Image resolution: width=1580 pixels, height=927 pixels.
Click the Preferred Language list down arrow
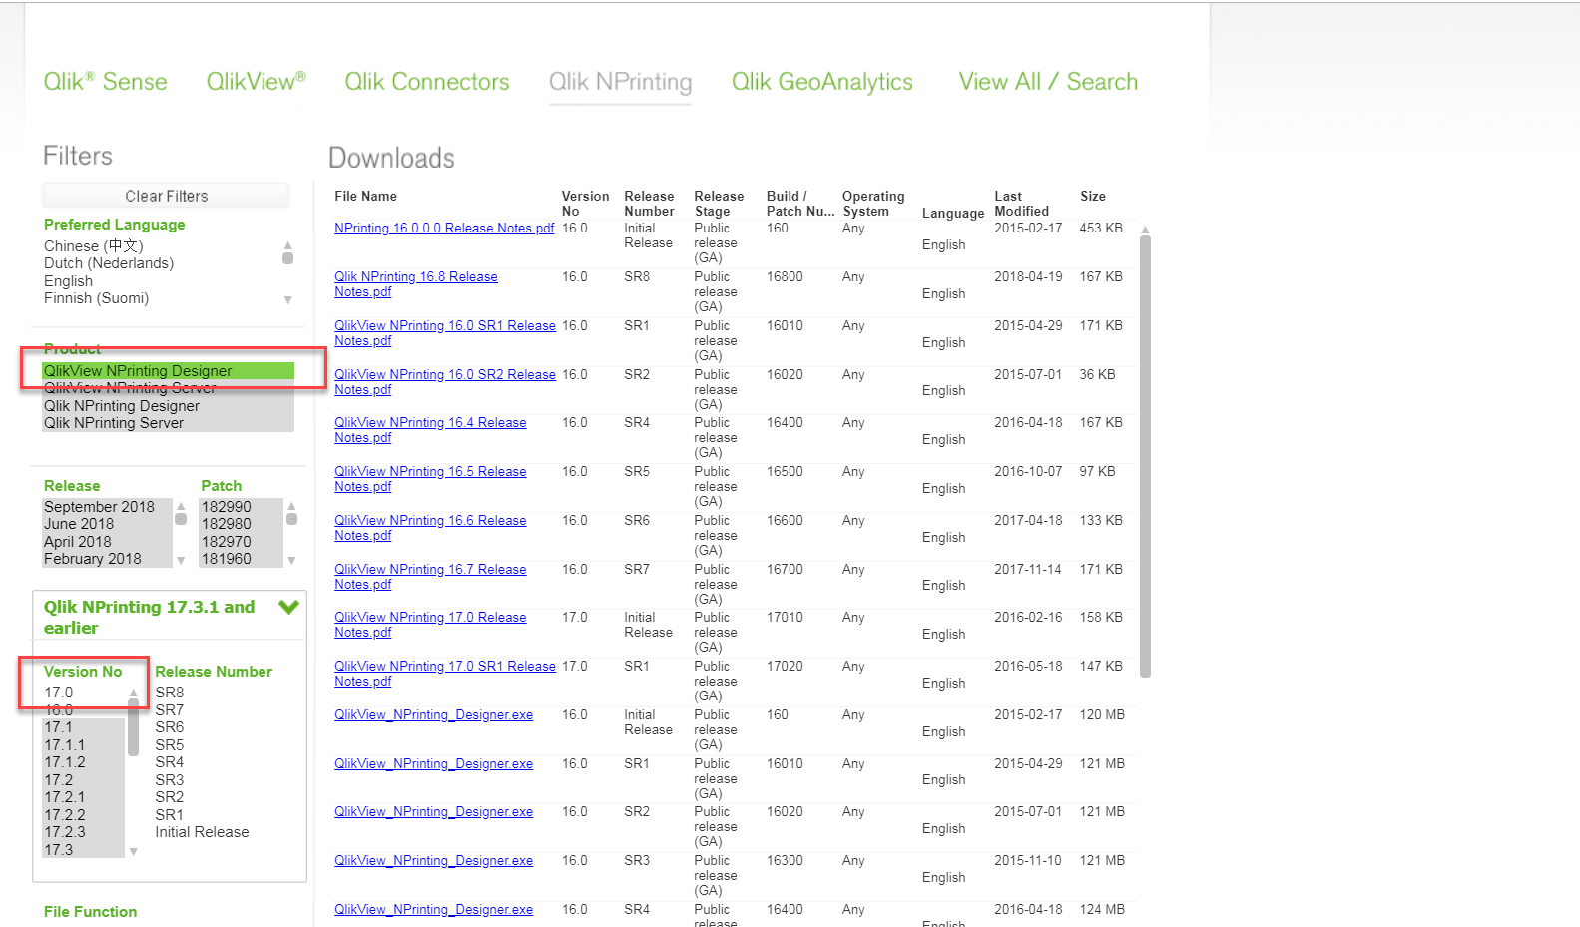tap(287, 299)
